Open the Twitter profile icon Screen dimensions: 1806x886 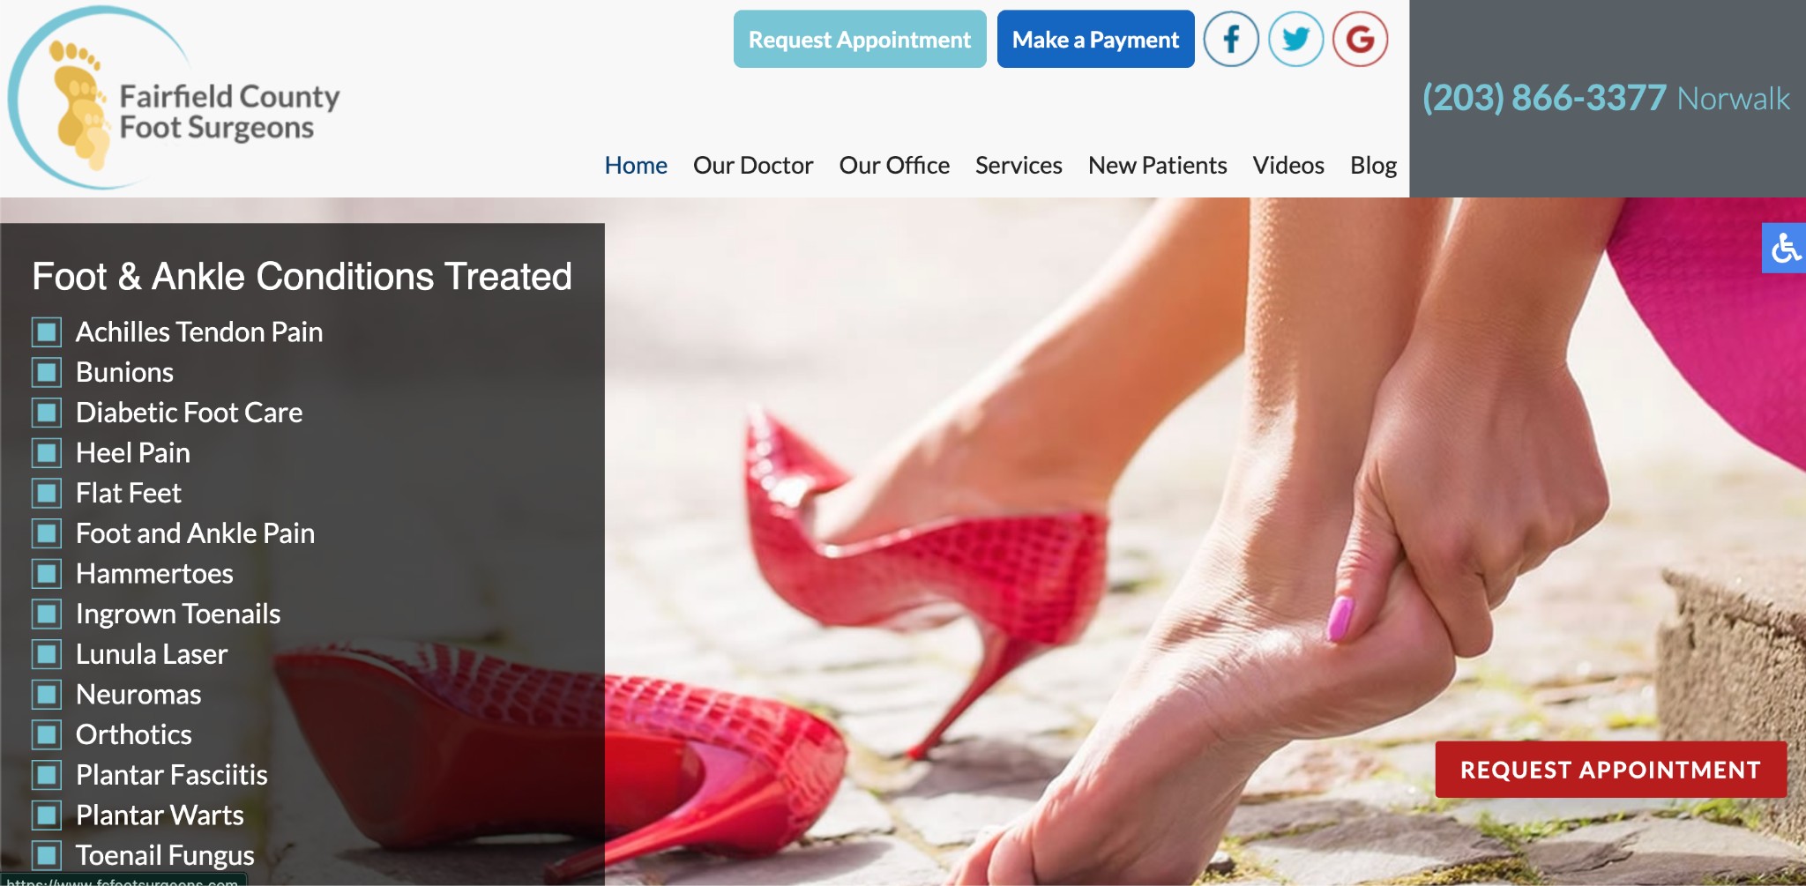pyautogui.click(x=1295, y=39)
